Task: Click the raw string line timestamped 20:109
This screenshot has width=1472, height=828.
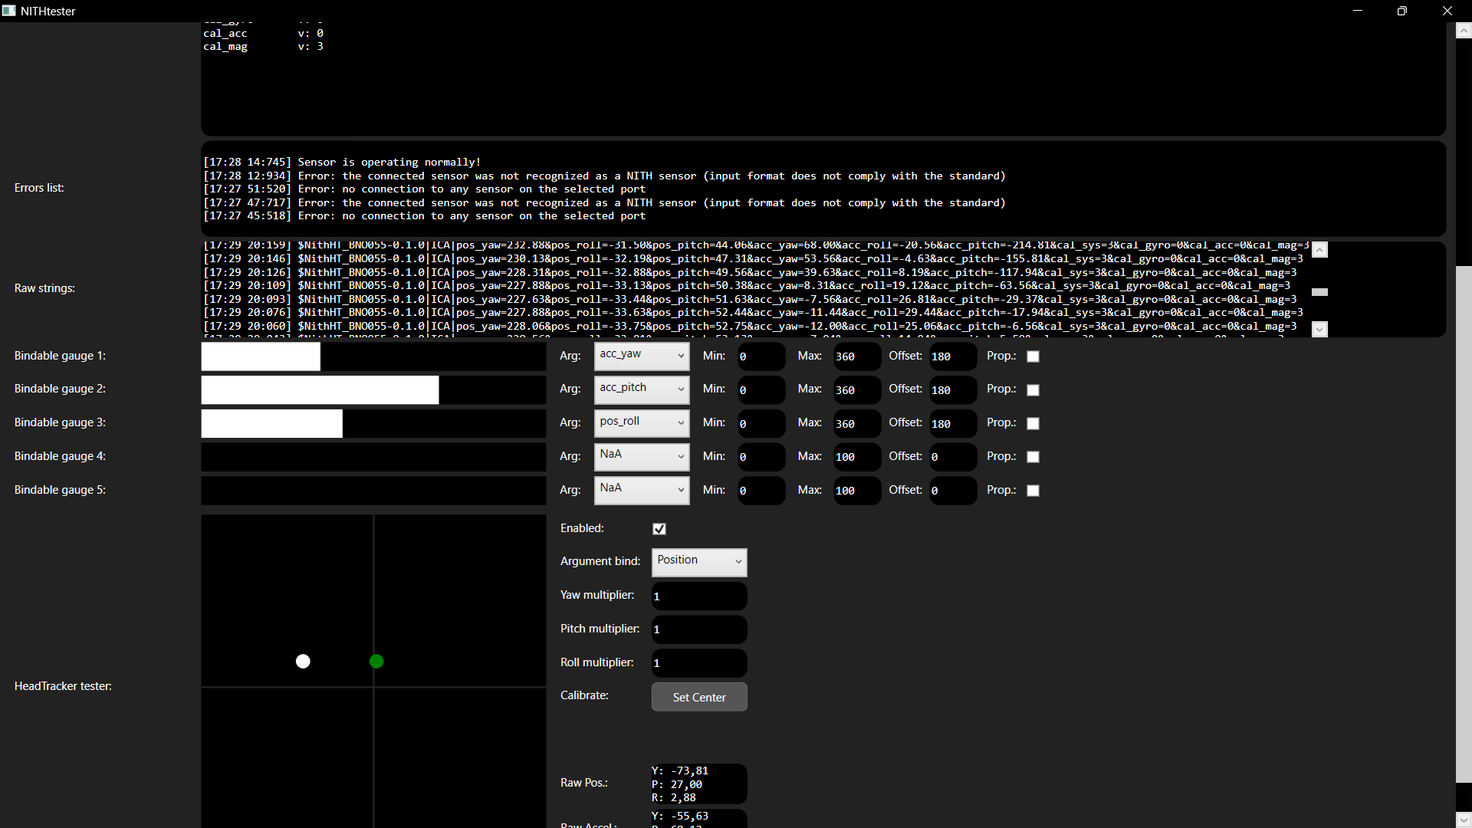Action: 747,285
